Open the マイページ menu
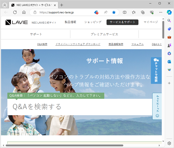Image resolution: width=174 pixels, height=148 pixels. click(x=151, y=22)
